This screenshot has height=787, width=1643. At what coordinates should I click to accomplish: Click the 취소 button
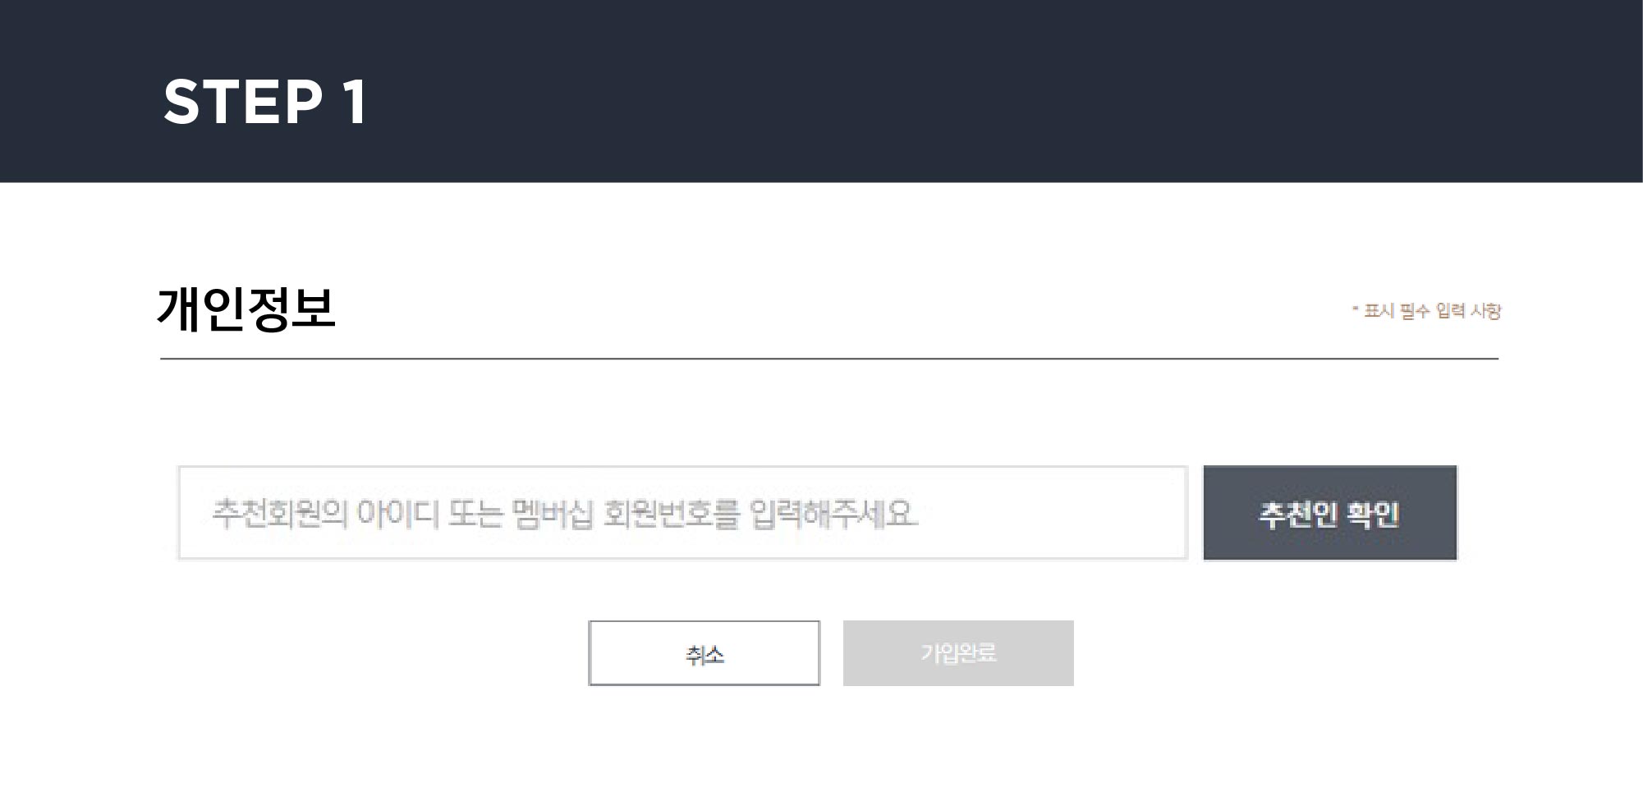tap(704, 653)
